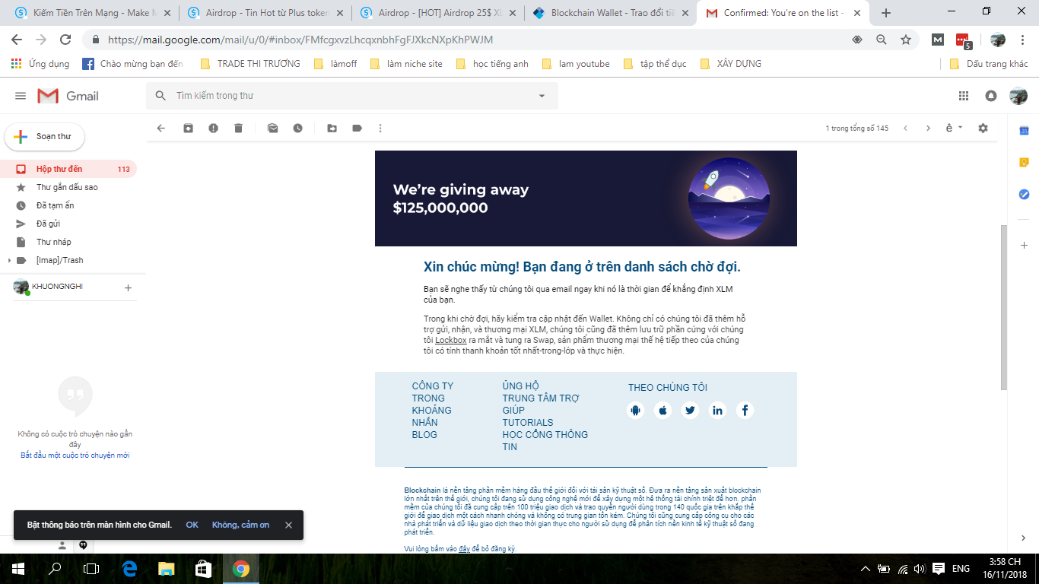Open the Thư gắn dấu sao folder
This screenshot has height=584, width=1039.
(x=68, y=187)
